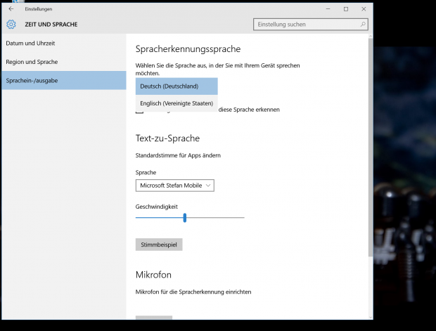The image size is (436, 331).
Task: Click the Mikrofon heading
Action: tap(153, 275)
